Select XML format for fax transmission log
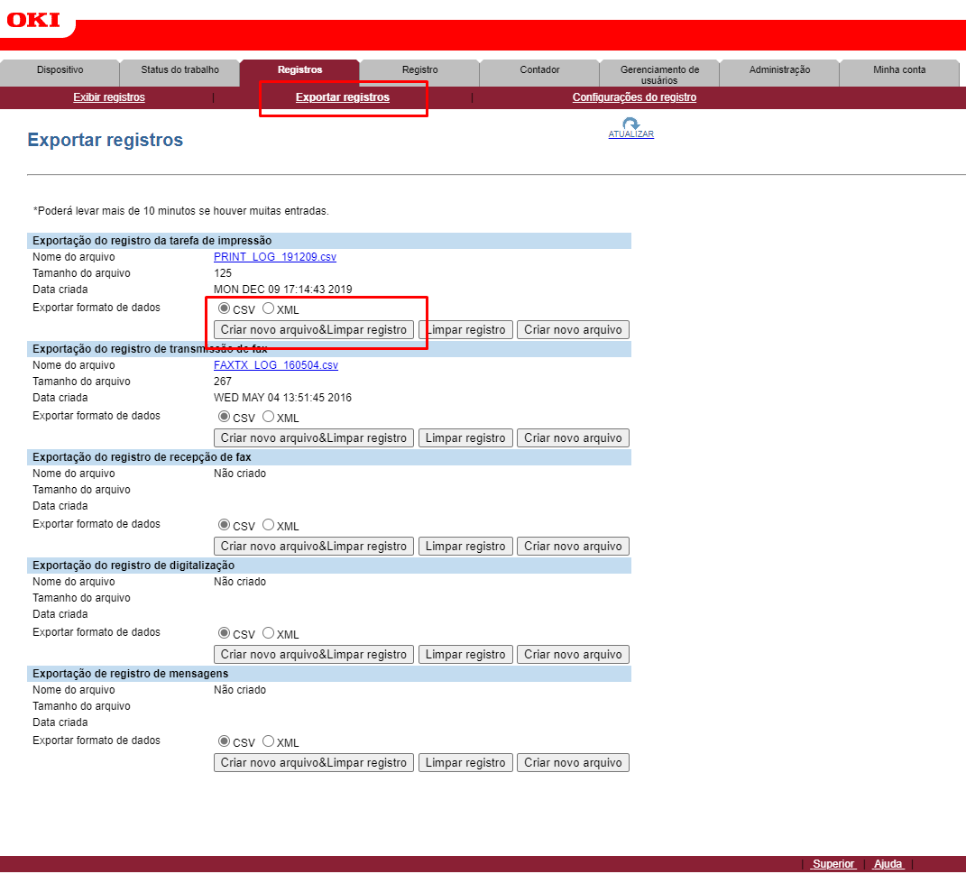 269,417
